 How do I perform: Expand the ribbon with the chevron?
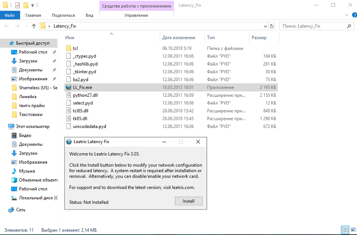pos(347,15)
